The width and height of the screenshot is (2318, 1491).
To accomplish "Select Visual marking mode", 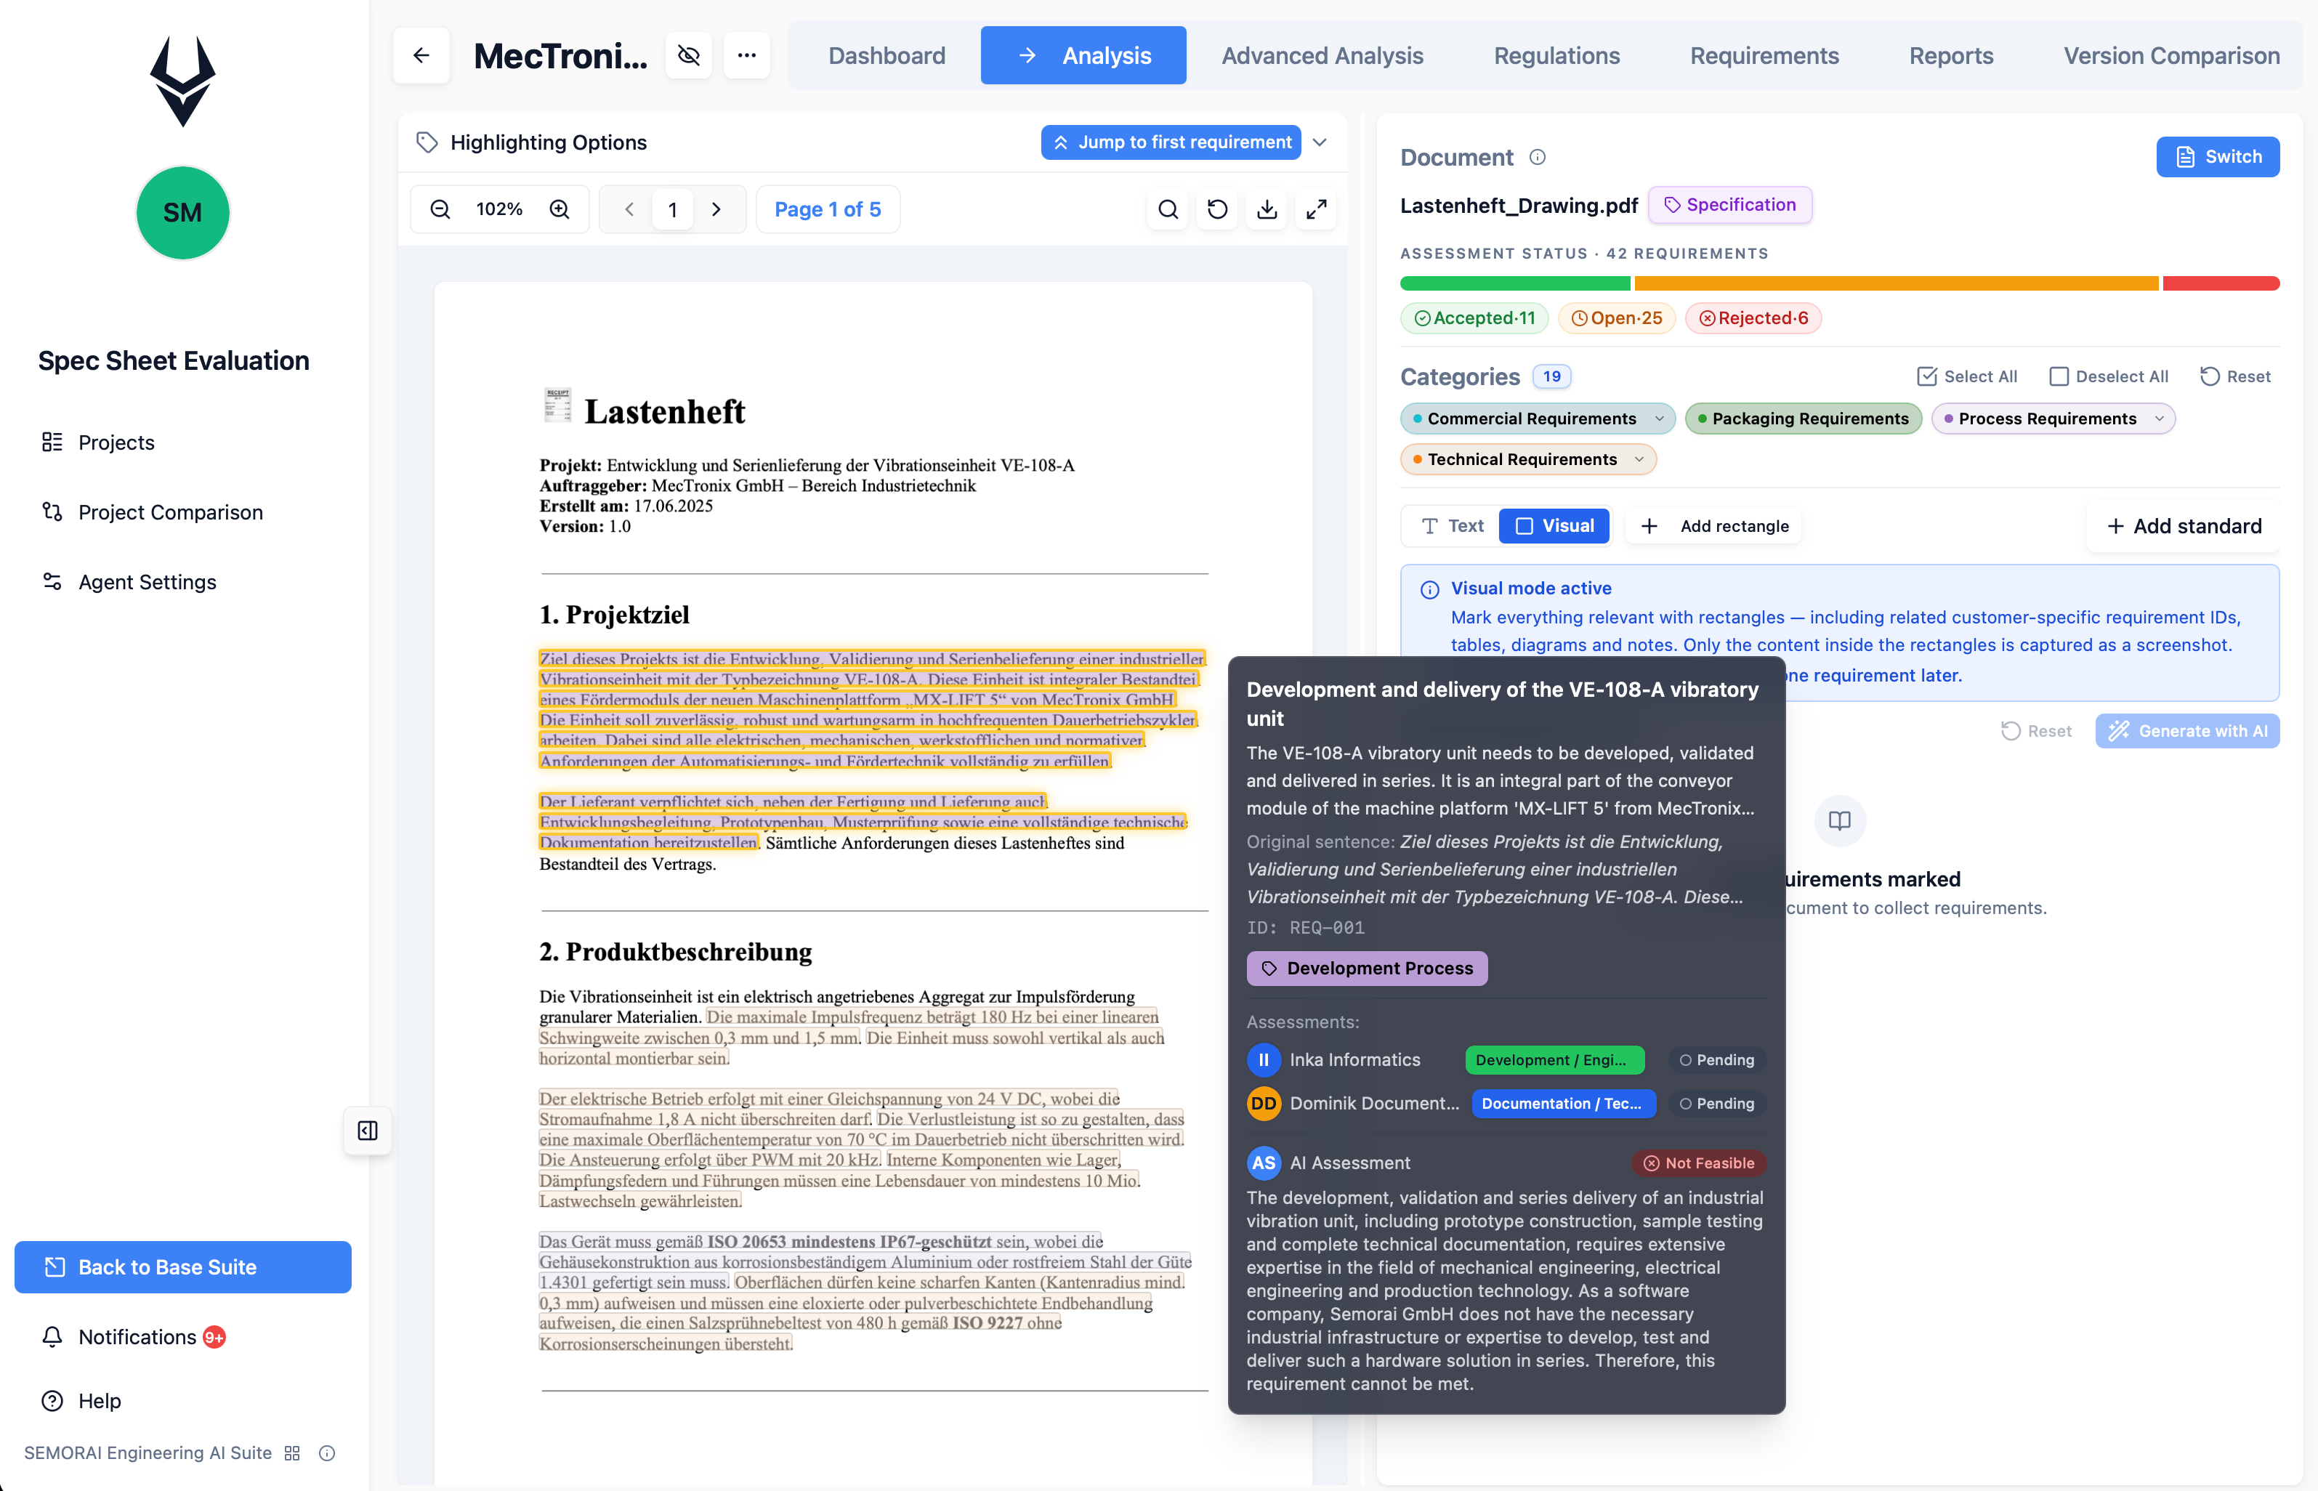I will (x=1554, y=526).
